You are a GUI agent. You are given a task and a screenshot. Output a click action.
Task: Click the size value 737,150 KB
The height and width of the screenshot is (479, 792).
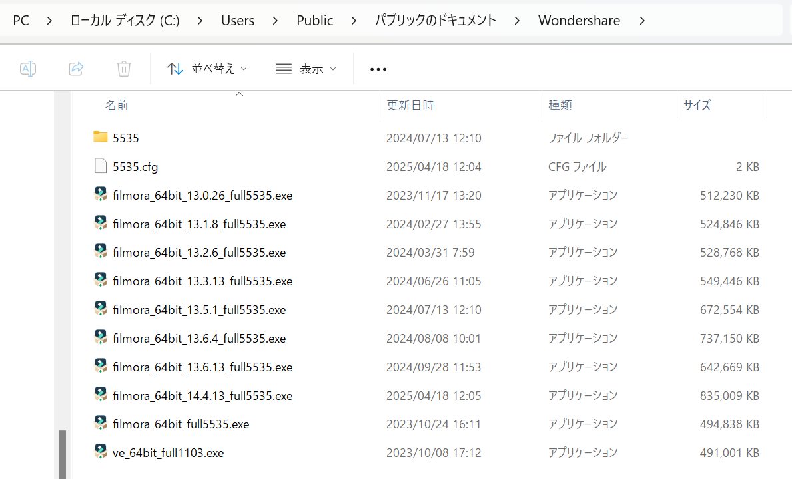coord(729,339)
